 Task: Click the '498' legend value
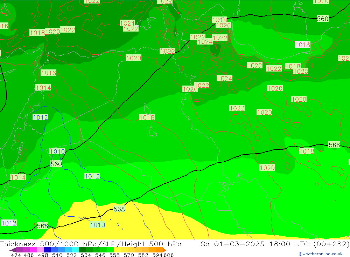click(x=43, y=255)
